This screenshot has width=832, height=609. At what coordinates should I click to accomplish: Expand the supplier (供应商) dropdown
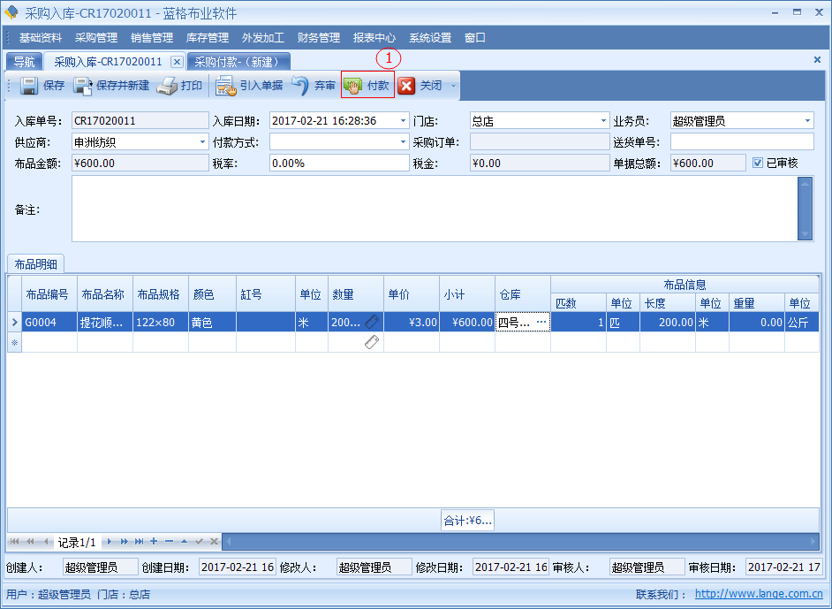click(203, 141)
